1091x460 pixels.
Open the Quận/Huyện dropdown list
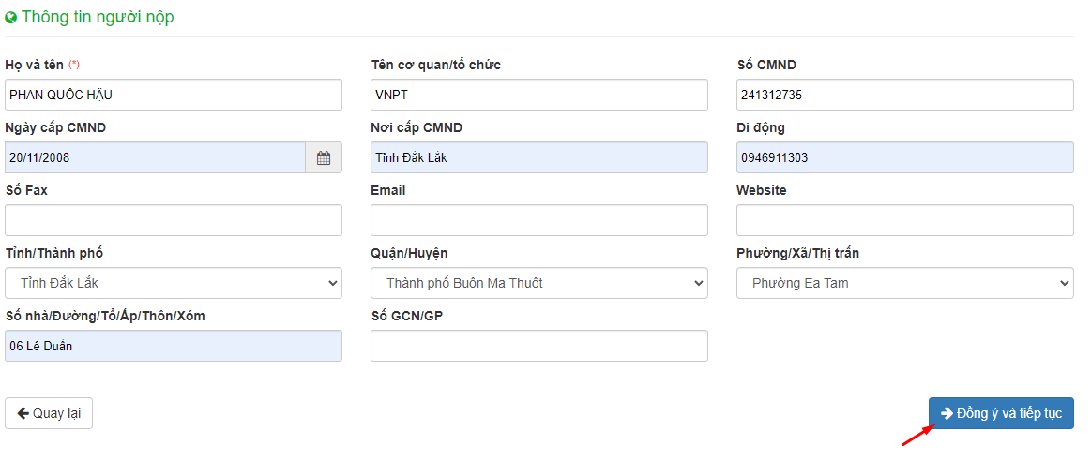[539, 283]
